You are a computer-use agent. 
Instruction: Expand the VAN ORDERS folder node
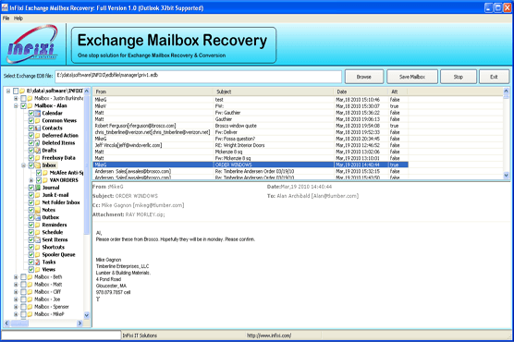(x=31, y=180)
